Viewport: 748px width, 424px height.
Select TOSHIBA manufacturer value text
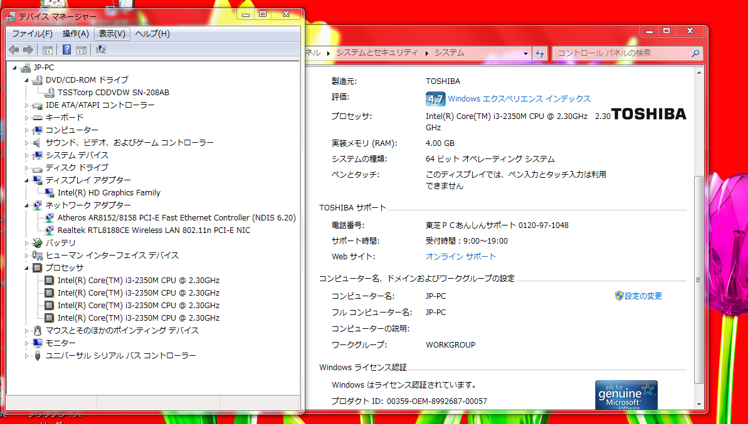pyautogui.click(x=443, y=81)
